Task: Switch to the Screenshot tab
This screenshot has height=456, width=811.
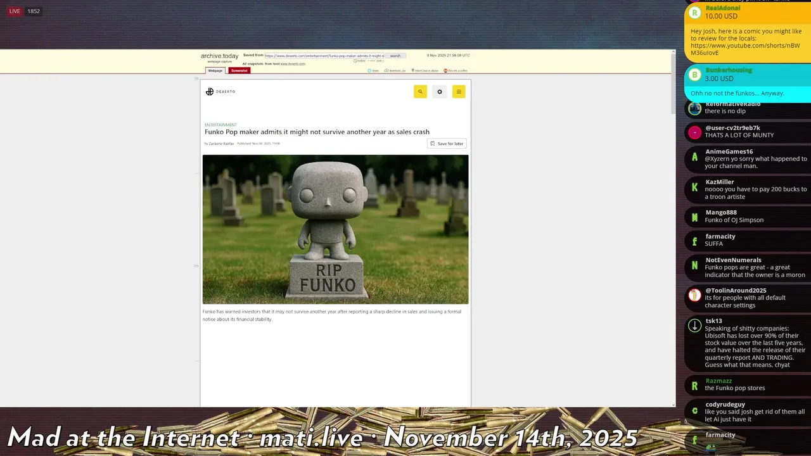Action: click(x=239, y=70)
